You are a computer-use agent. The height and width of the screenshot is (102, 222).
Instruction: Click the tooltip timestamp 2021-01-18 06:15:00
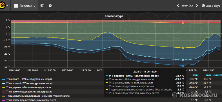tap(145, 71)
